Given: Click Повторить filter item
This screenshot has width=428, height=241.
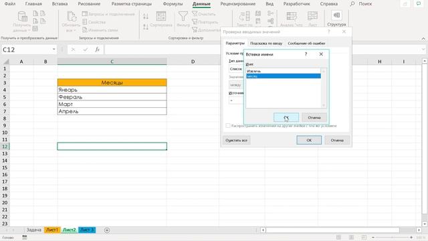Looking at the screenshot, I should (x=205, y=22).
